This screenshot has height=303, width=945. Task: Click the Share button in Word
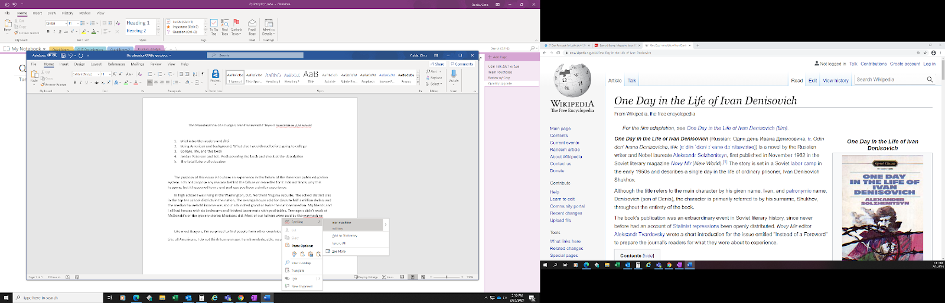click(438, 64)
